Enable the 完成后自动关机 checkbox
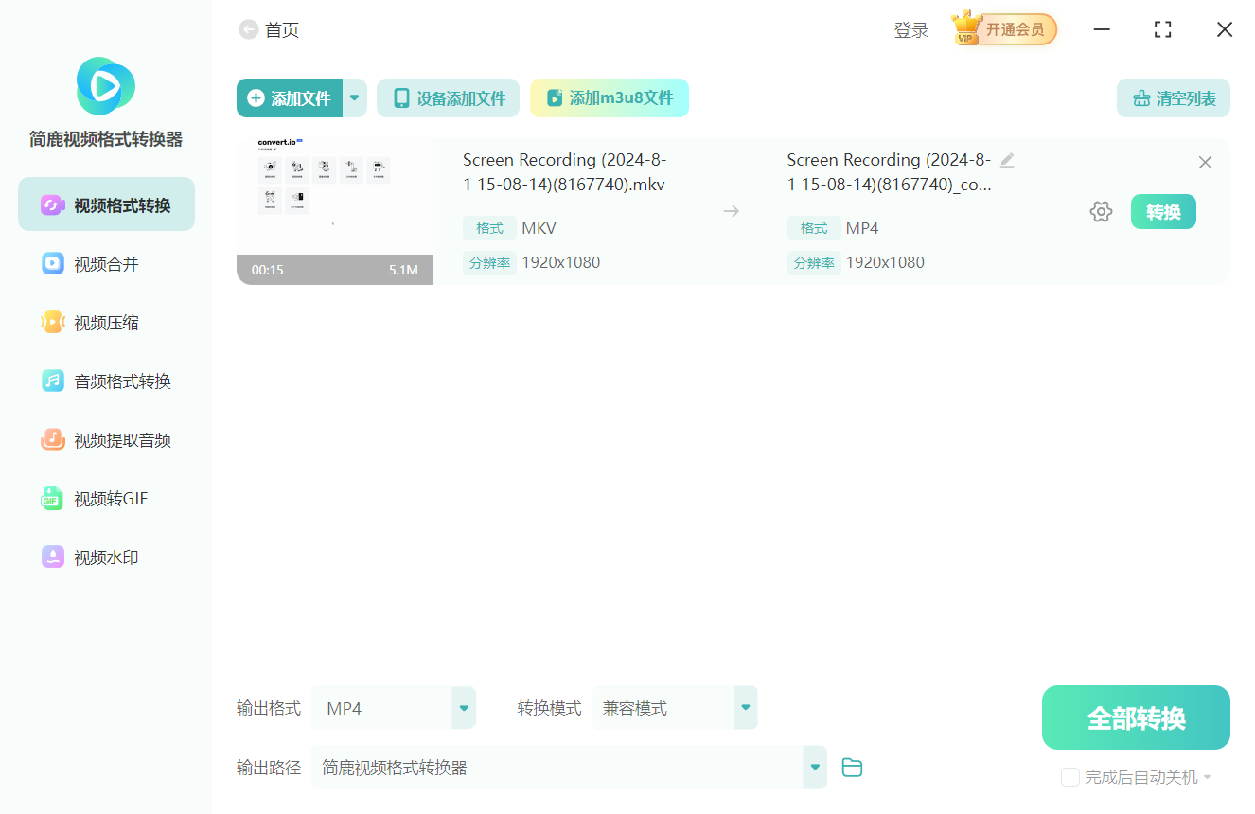The image size is (1255, 814). (x=1070, y=777)
